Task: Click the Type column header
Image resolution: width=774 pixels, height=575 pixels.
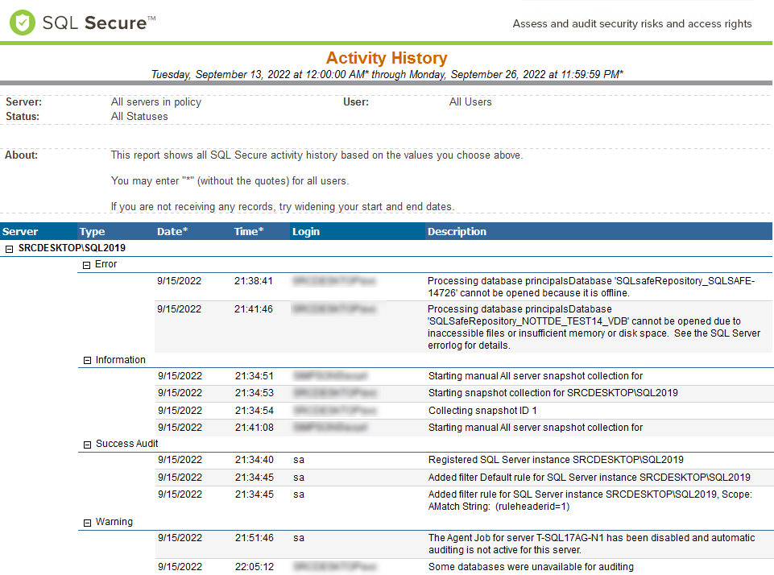Action: [93, 231]
